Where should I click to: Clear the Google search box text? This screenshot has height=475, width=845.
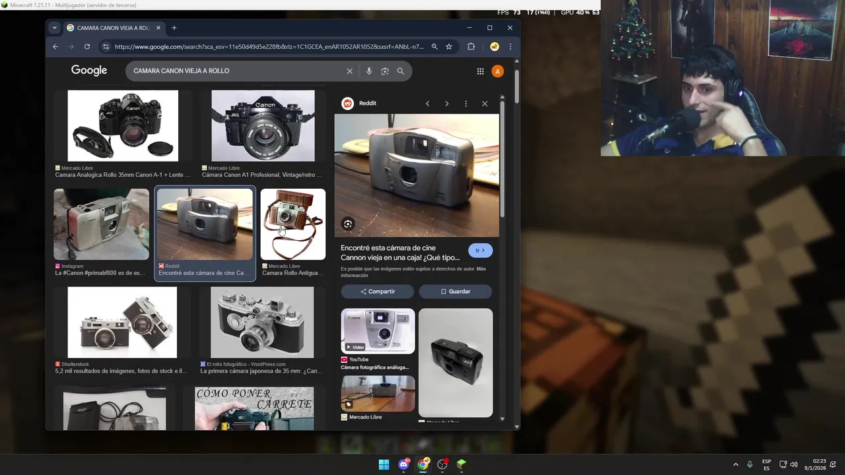pos(350,71)
